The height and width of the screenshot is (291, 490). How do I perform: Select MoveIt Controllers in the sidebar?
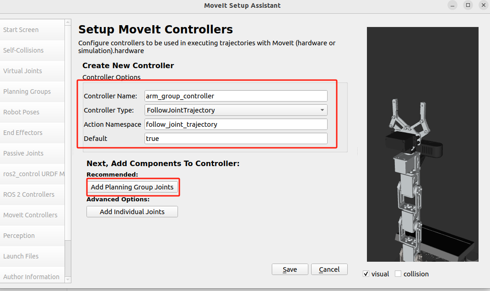click(x=32, y=216)
